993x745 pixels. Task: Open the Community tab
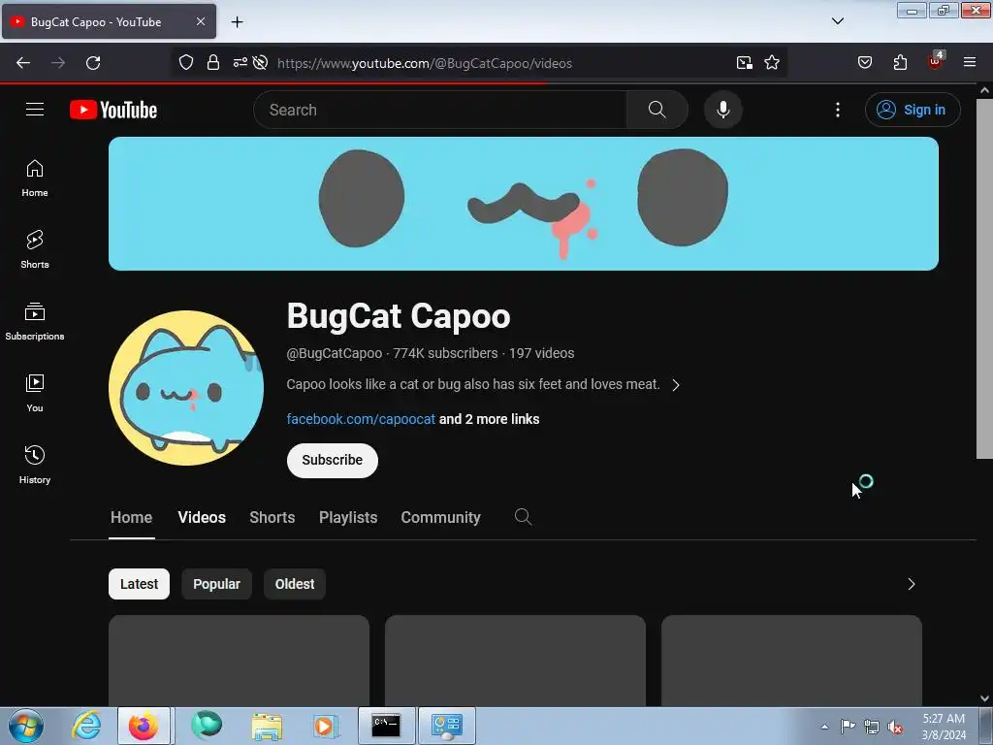[x=441, y=517]
